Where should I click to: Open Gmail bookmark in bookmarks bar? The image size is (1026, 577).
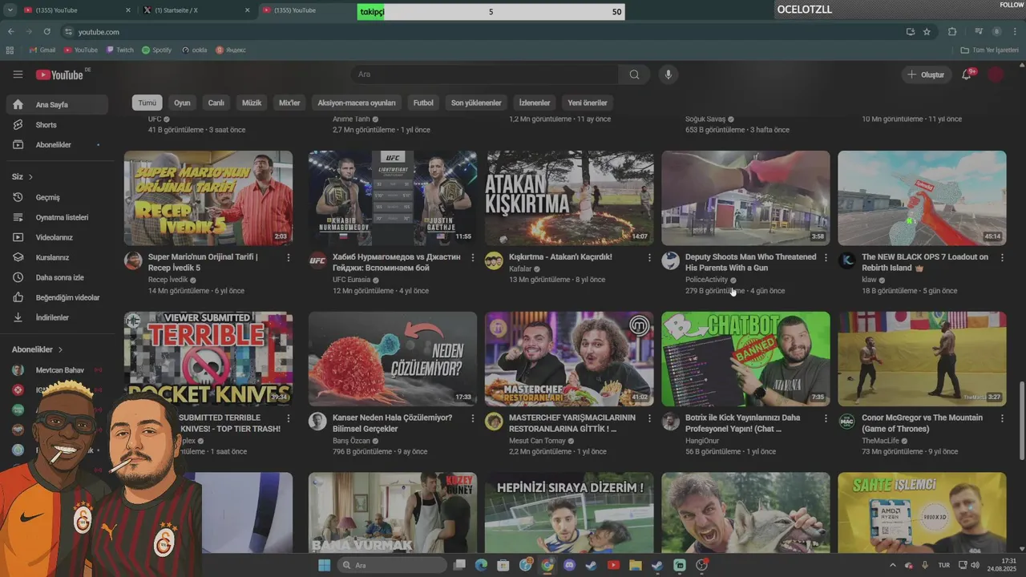(42, 50)
